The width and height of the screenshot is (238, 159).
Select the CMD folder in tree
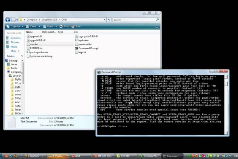(17, 87)
